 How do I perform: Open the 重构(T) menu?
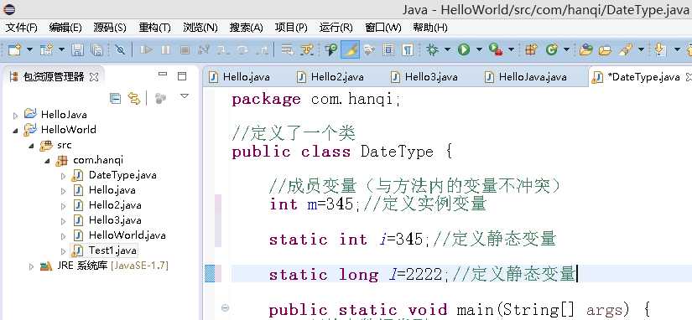(154, 28)
